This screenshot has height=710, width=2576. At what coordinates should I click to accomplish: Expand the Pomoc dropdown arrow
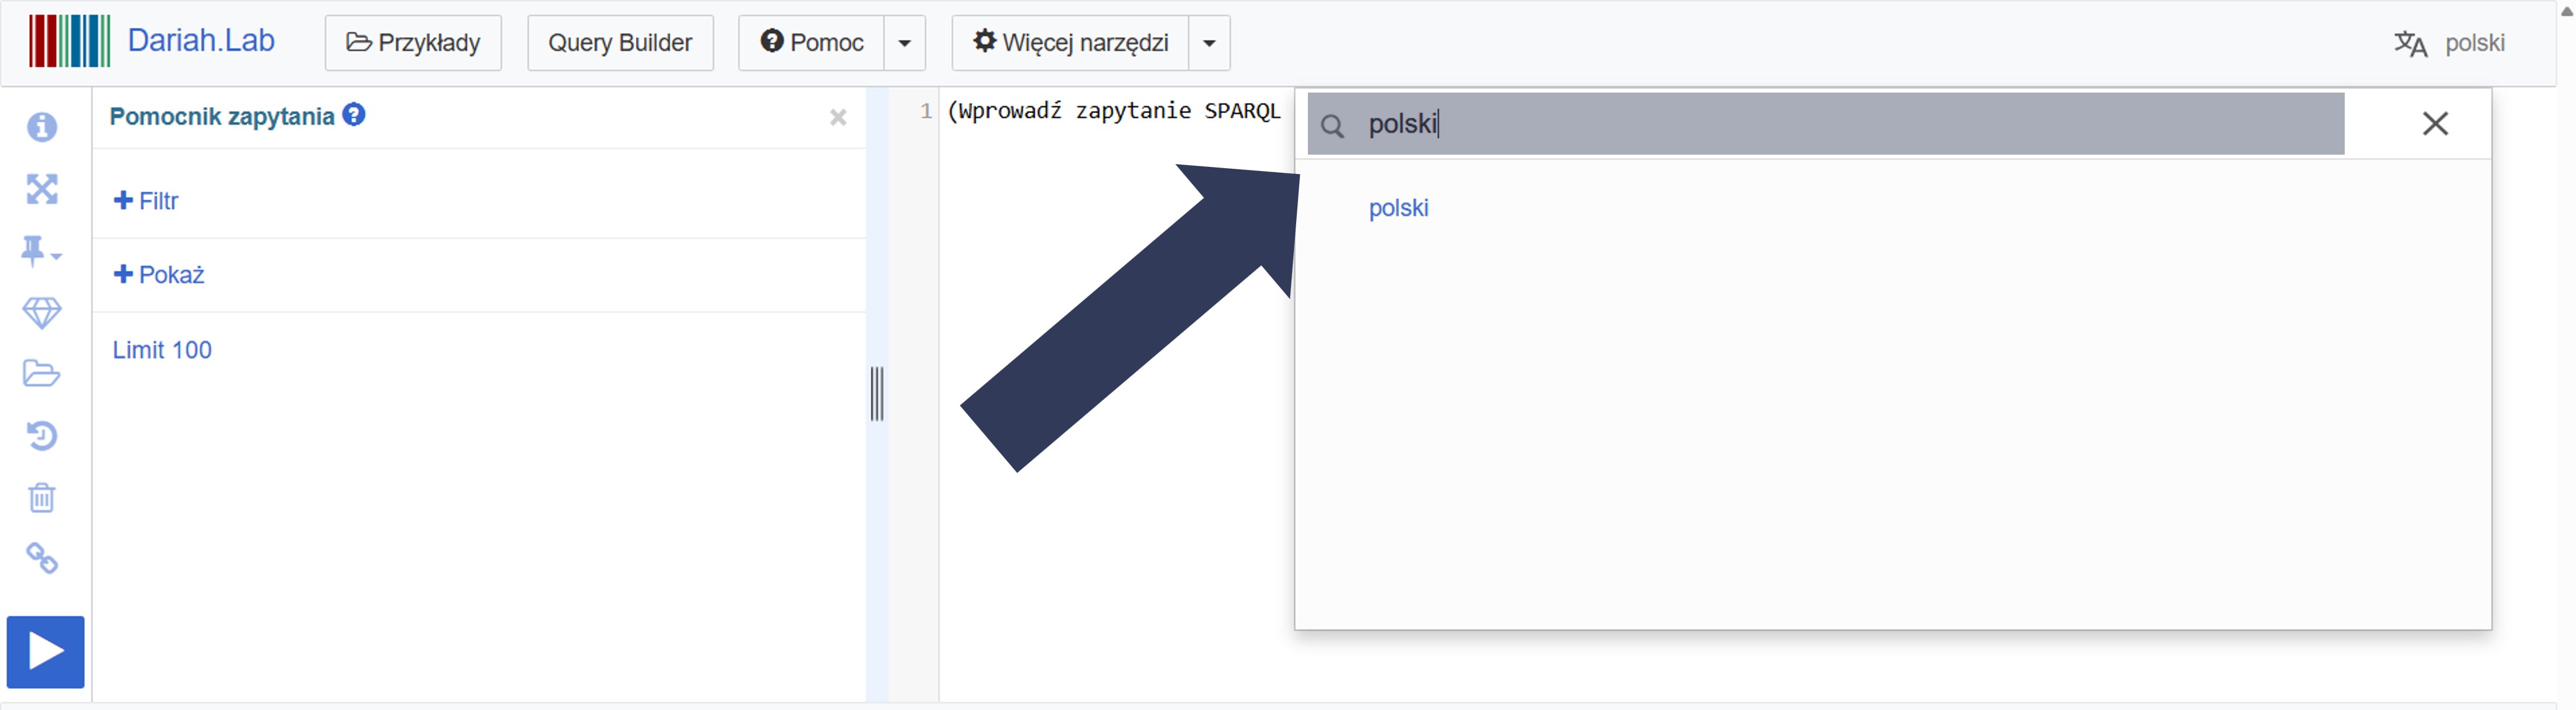pos(904,43)
